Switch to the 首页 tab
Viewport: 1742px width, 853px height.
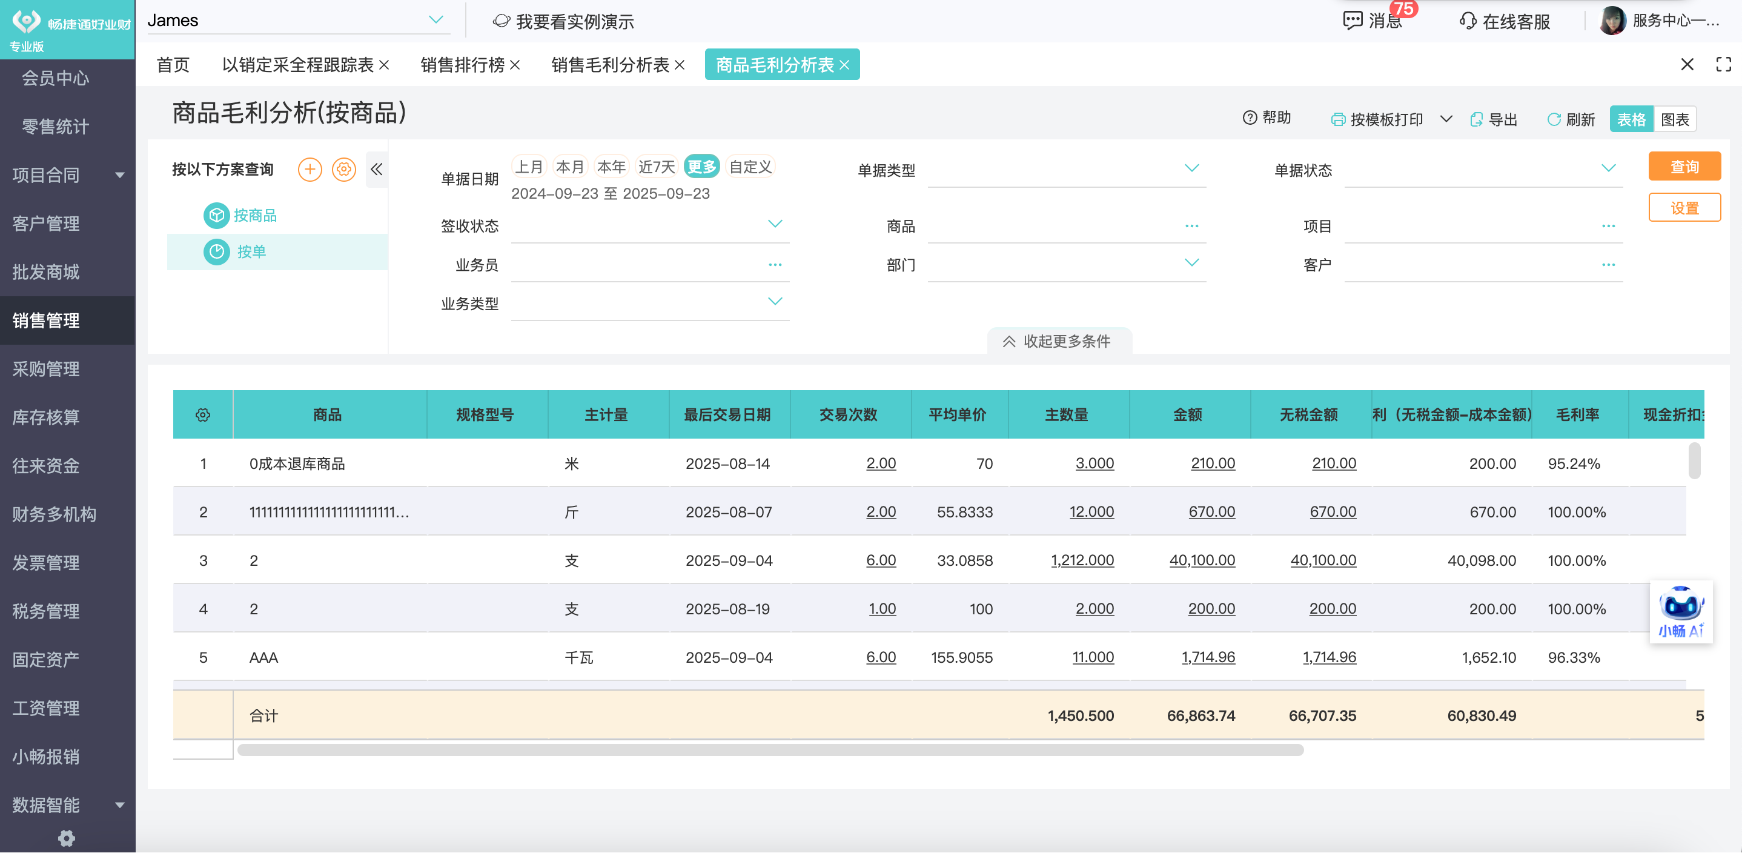173,65
